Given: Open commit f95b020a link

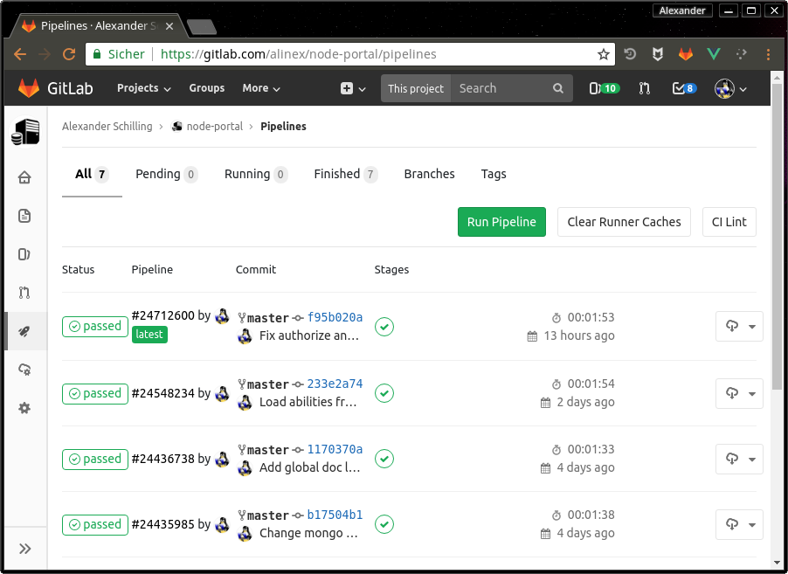Looking at the screenshot, I should click(335, 317).
